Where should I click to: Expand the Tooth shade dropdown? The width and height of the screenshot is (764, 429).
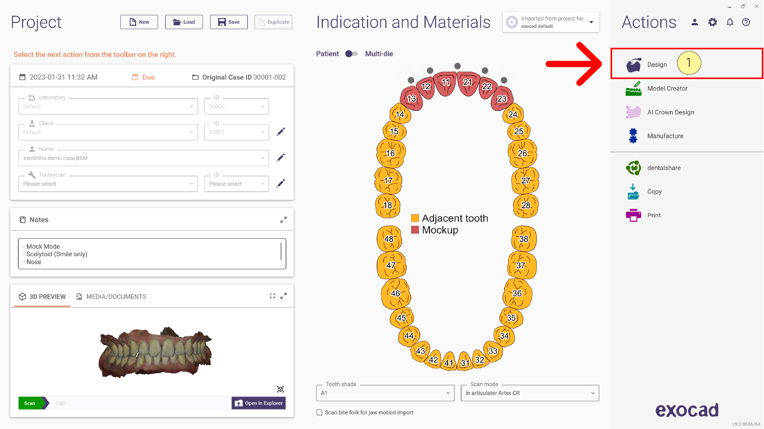(385, 393)
